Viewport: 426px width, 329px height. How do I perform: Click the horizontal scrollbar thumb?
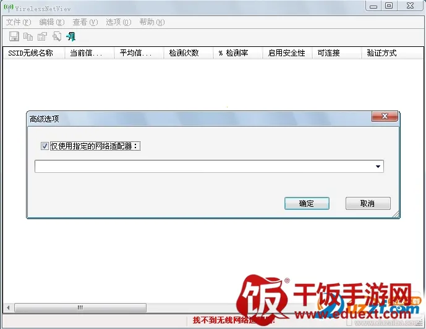80,307
